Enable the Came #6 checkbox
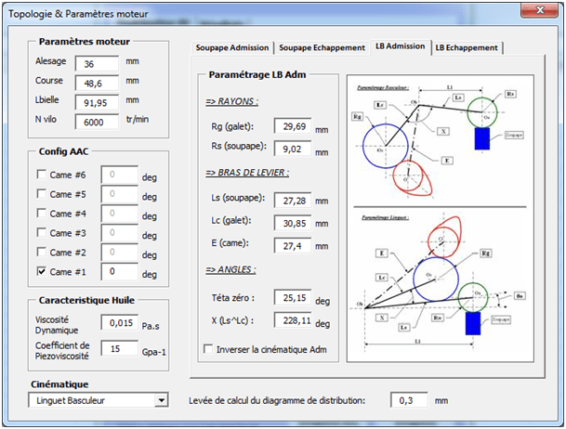Screen dimensions: 566x429 [x=41, y=175]
